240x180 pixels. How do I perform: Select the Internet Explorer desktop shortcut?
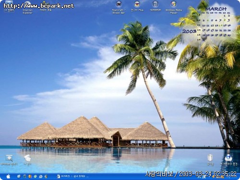pos(27,8)
